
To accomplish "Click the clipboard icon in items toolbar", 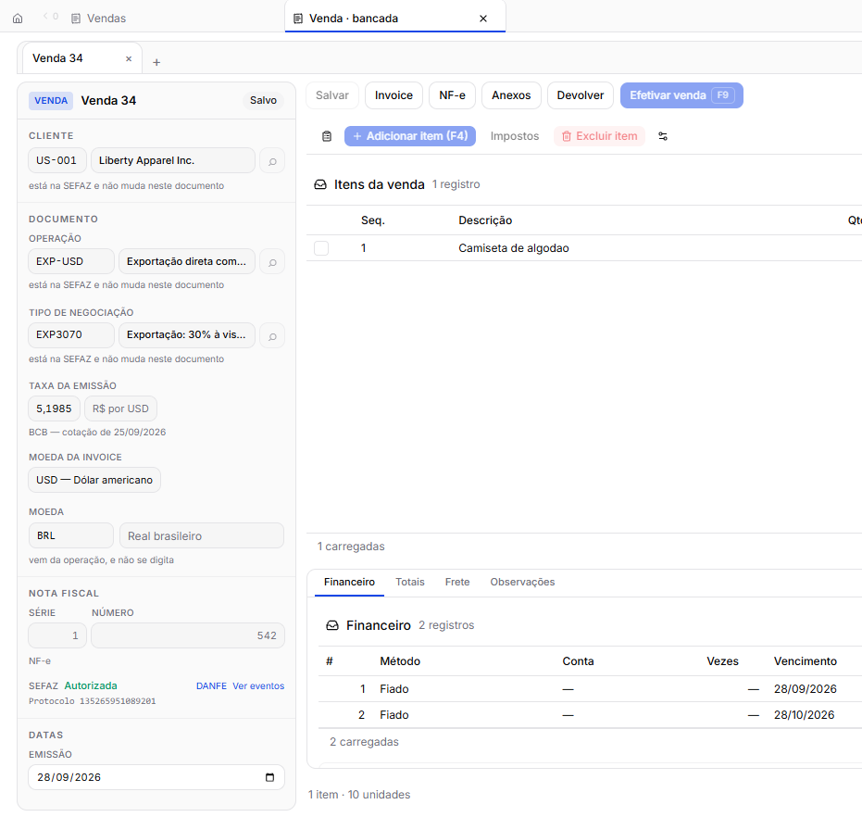I will coord(327,136).
